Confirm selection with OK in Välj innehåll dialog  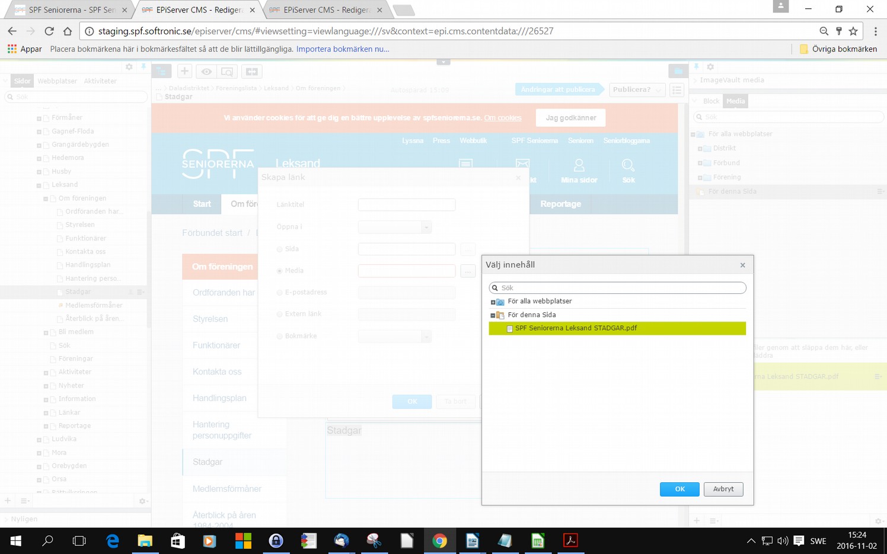[679, 489]
